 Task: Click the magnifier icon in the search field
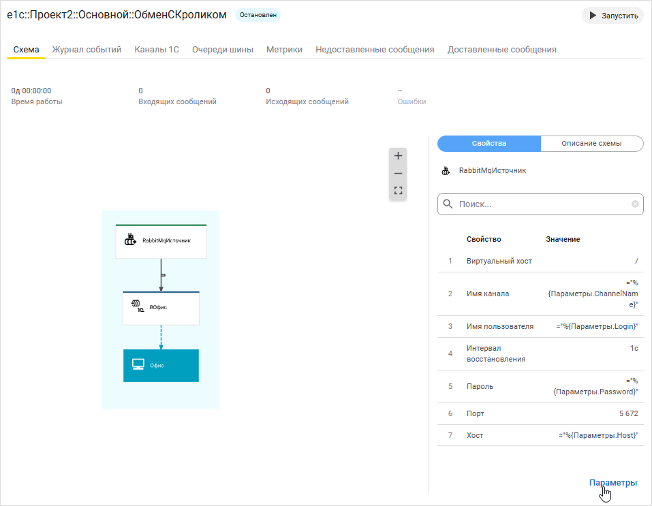click(449, 204)
